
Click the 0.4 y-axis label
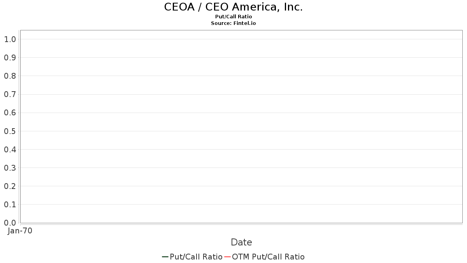10,150
